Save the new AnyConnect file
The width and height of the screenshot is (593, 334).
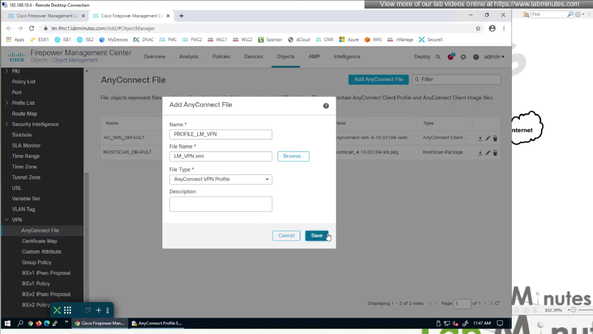click(316, 236)
